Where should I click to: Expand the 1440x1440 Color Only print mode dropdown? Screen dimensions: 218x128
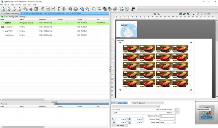pos(147,103)
